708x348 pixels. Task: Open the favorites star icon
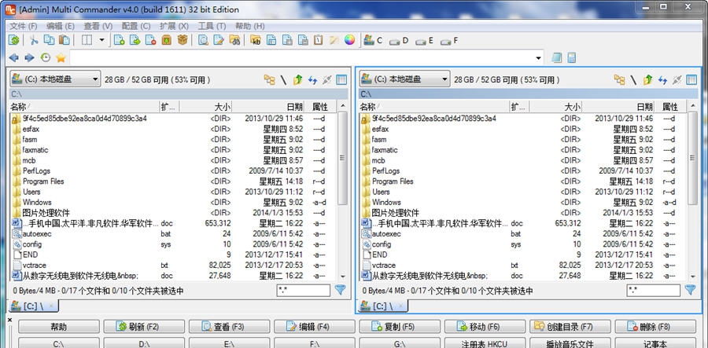tap(61, 57)
